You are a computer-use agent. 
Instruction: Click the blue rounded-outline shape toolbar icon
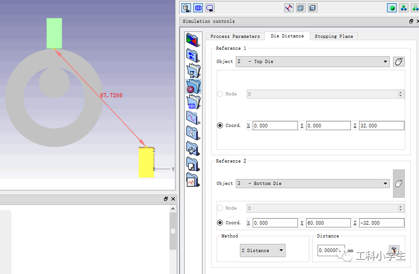[210, 8]
